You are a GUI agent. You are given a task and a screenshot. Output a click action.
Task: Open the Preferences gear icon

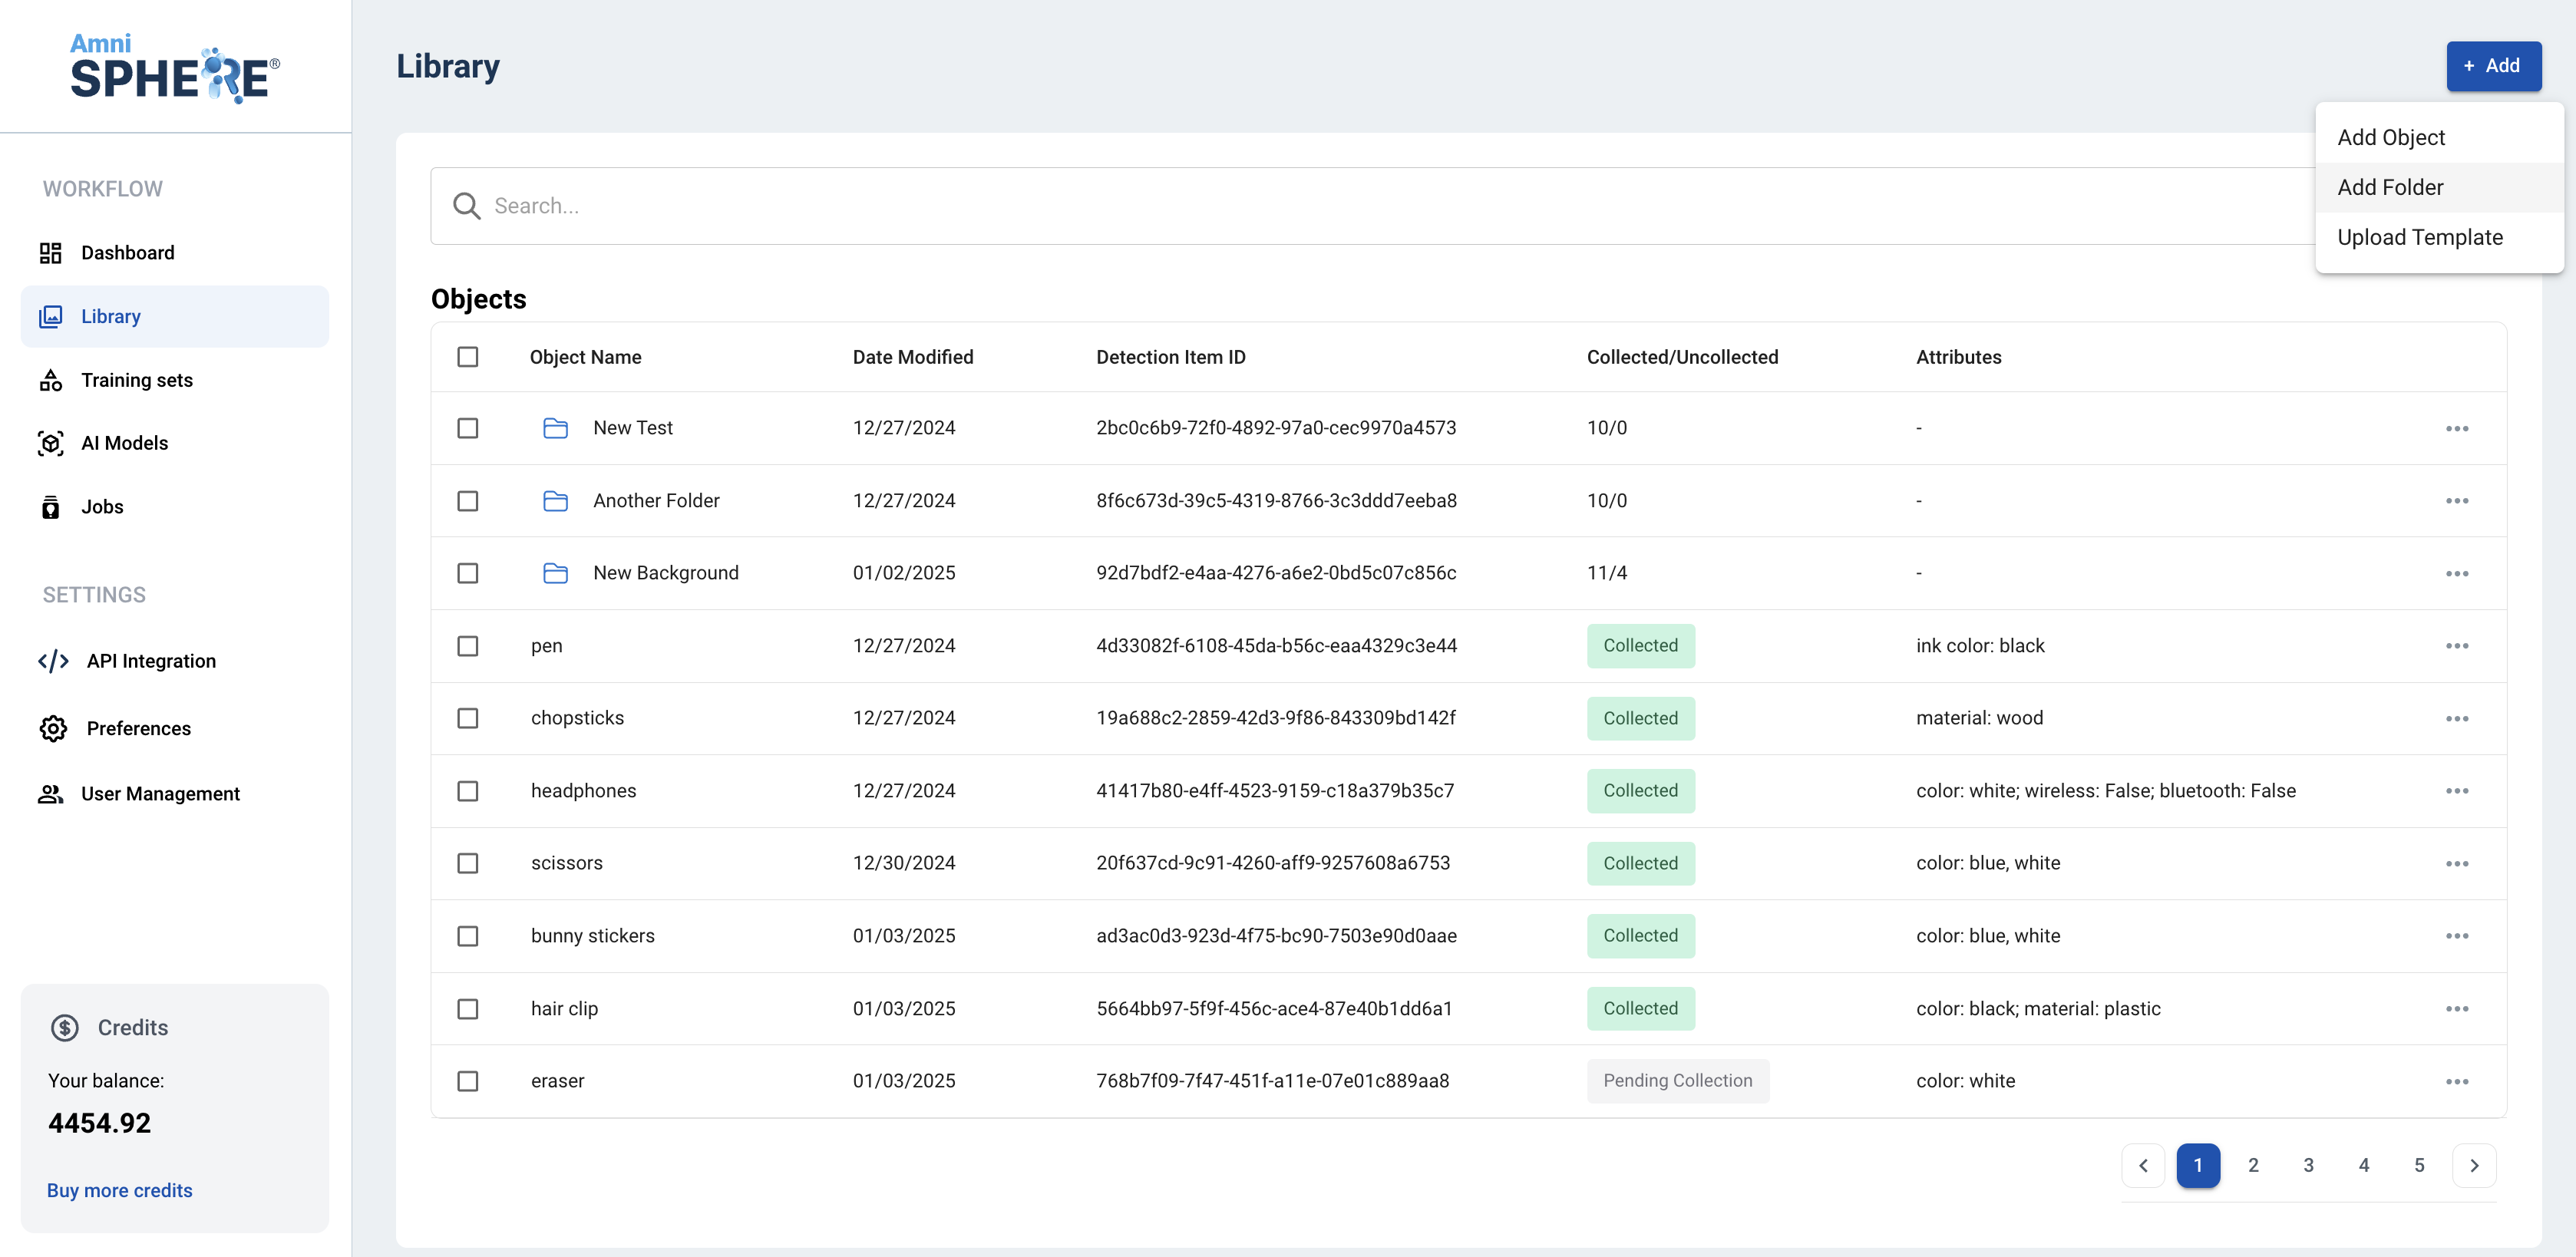[x=53, y=728]
